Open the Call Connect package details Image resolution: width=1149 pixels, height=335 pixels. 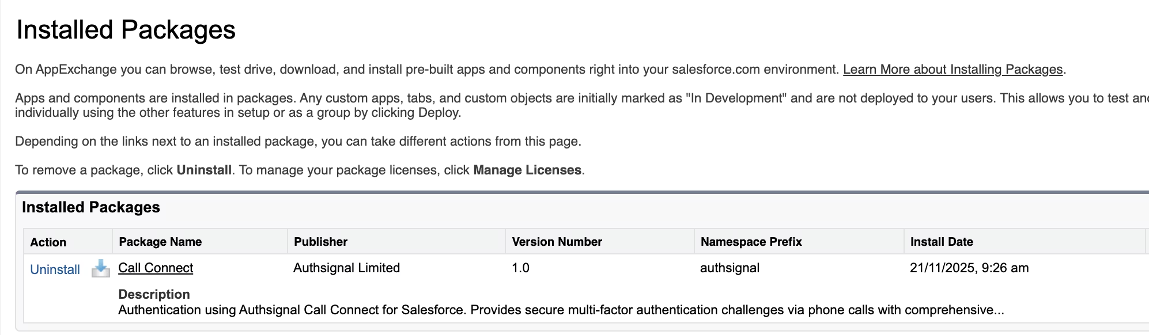(156, 268)
